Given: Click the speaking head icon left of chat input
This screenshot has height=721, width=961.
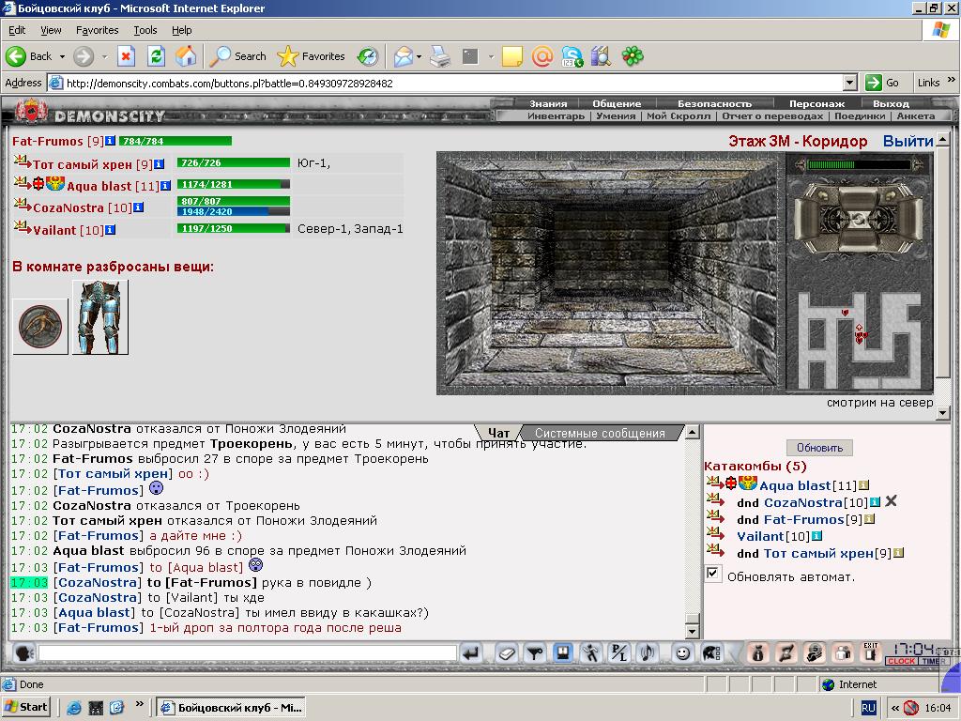Looking at the screenshot, I should tap(23, 653).
